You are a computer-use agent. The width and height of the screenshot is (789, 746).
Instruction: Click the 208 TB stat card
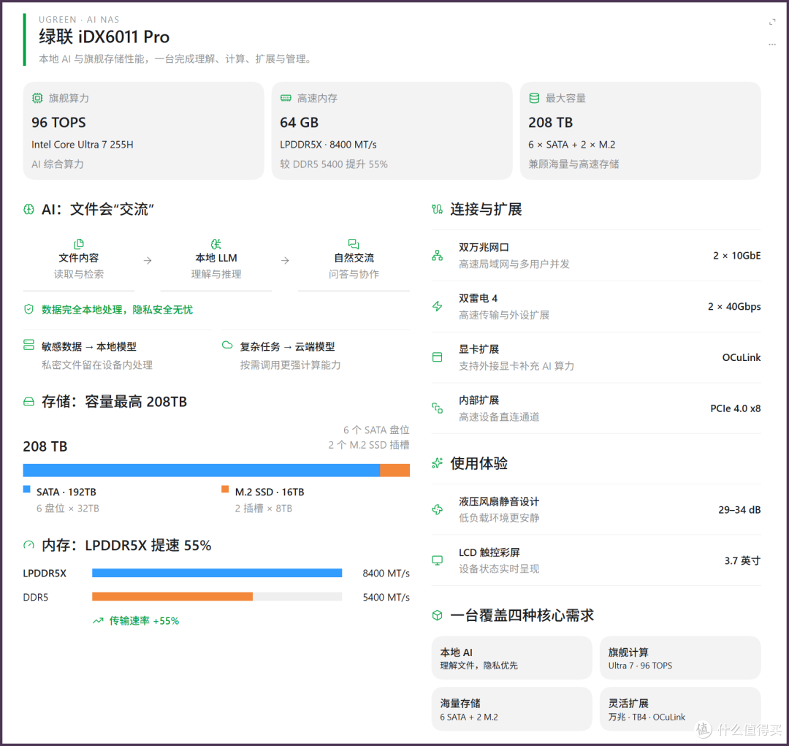640,130
